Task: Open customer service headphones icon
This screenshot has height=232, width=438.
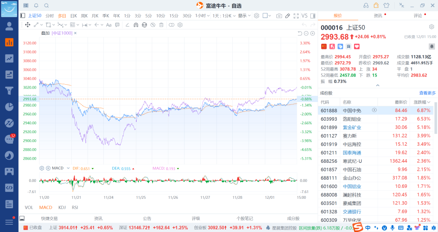Action: (366, 5)
